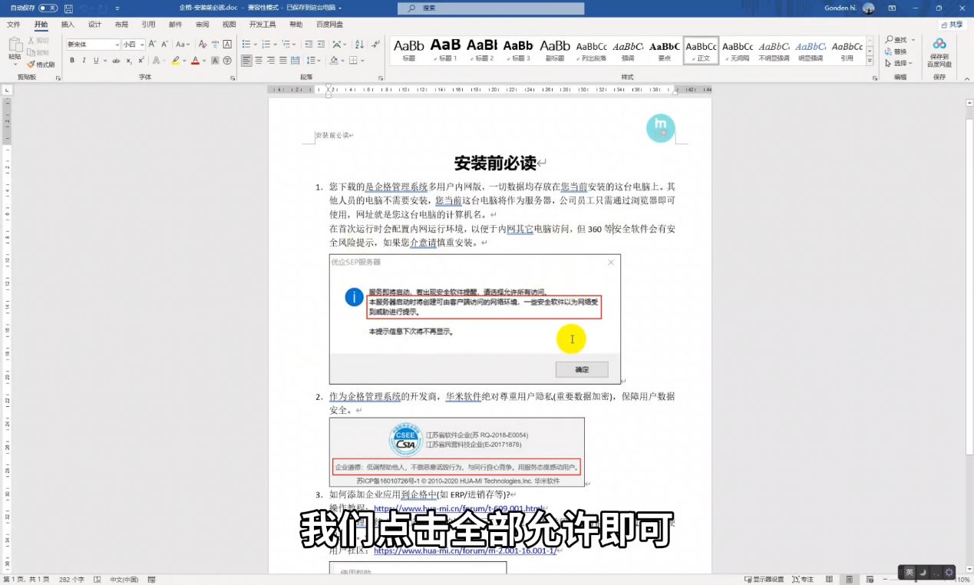Click the Gonden hi. user account avatar
The height and width of the screenshot is (585, 974).
[868, 8]
